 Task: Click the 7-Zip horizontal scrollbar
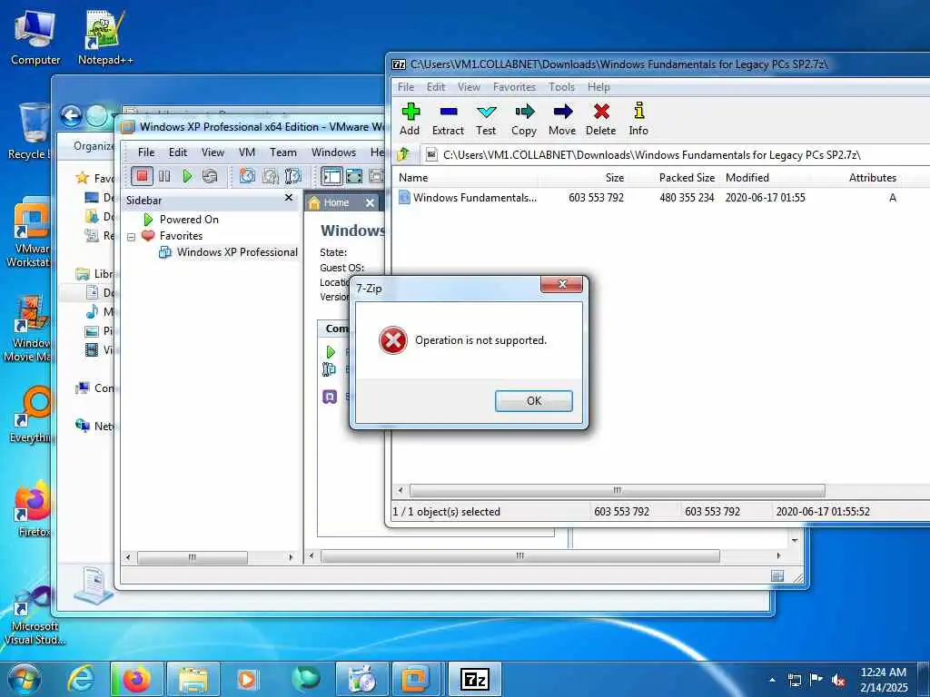click(x=617, y=491)
